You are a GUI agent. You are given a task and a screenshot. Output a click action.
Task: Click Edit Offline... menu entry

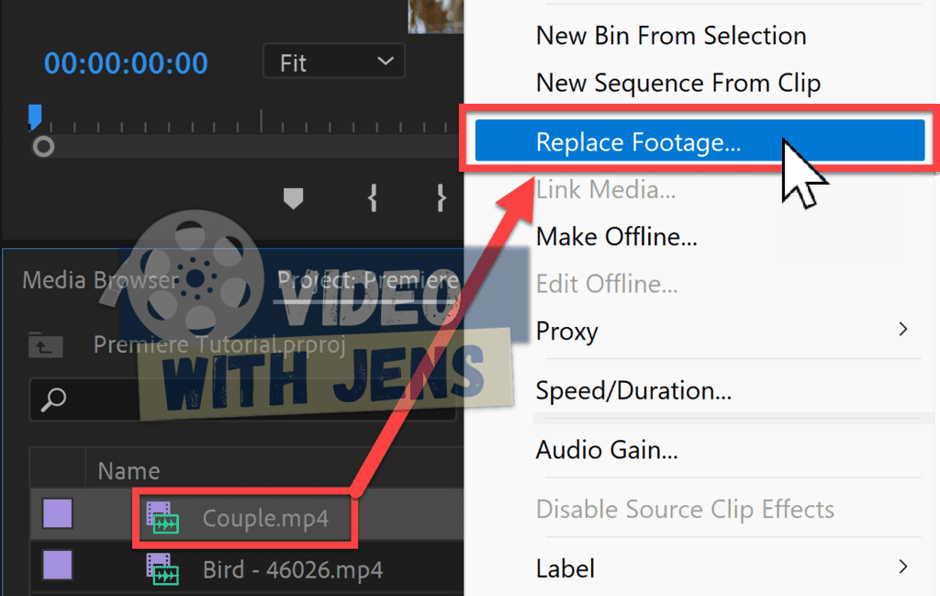pos(607,284)
